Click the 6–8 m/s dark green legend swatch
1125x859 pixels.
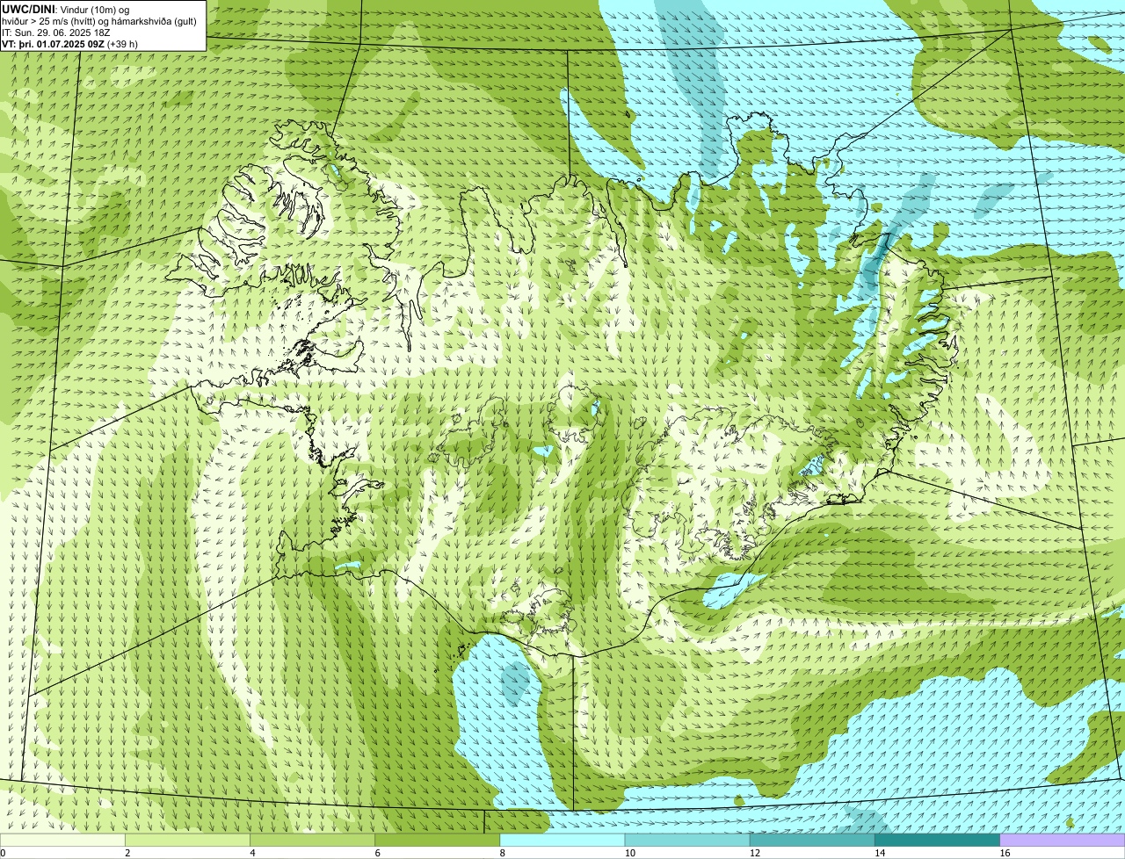438,841
